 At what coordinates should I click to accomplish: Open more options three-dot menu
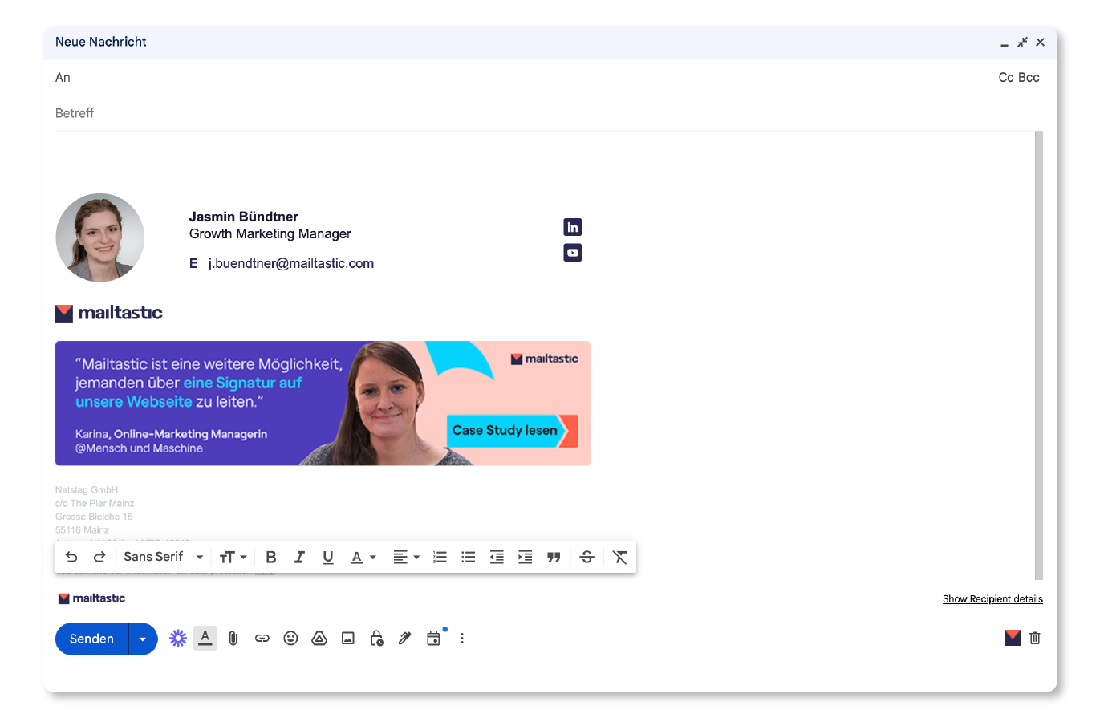click(462, 639)
